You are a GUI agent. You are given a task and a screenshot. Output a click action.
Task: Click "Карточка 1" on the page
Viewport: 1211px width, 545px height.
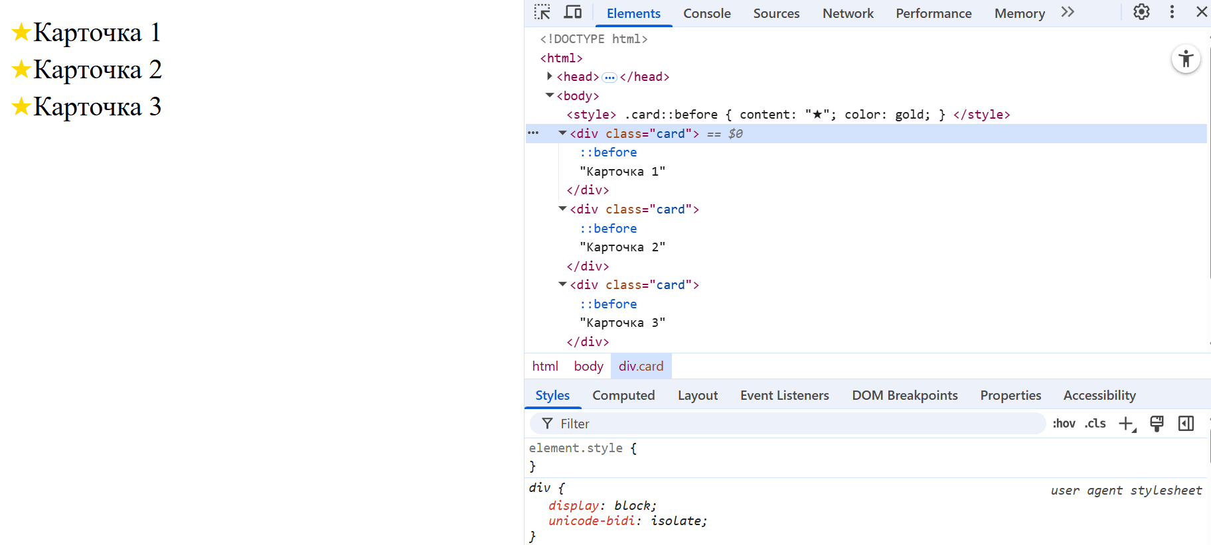point(97,32)
